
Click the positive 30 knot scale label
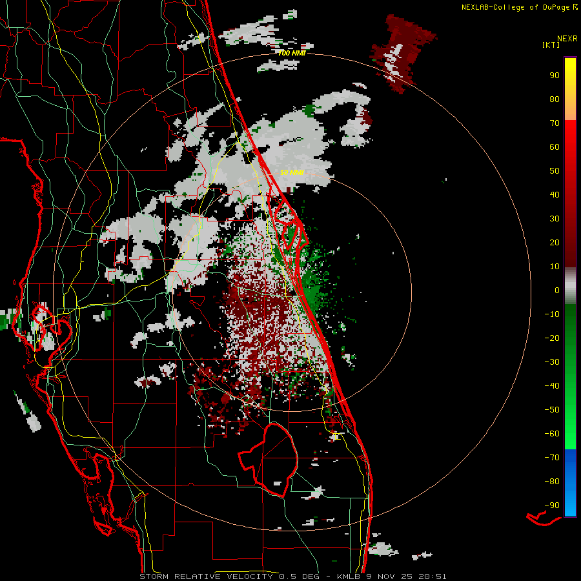555,219
